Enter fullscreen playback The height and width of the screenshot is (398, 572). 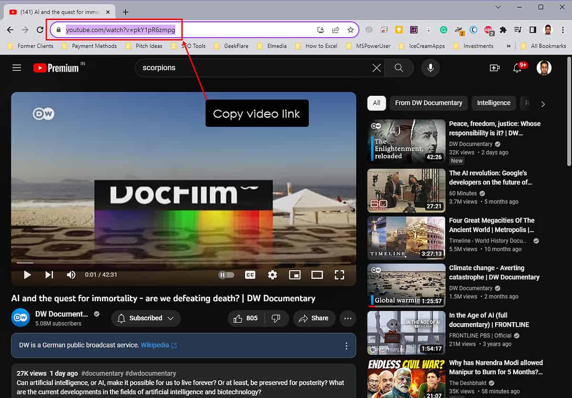point(339,275)
